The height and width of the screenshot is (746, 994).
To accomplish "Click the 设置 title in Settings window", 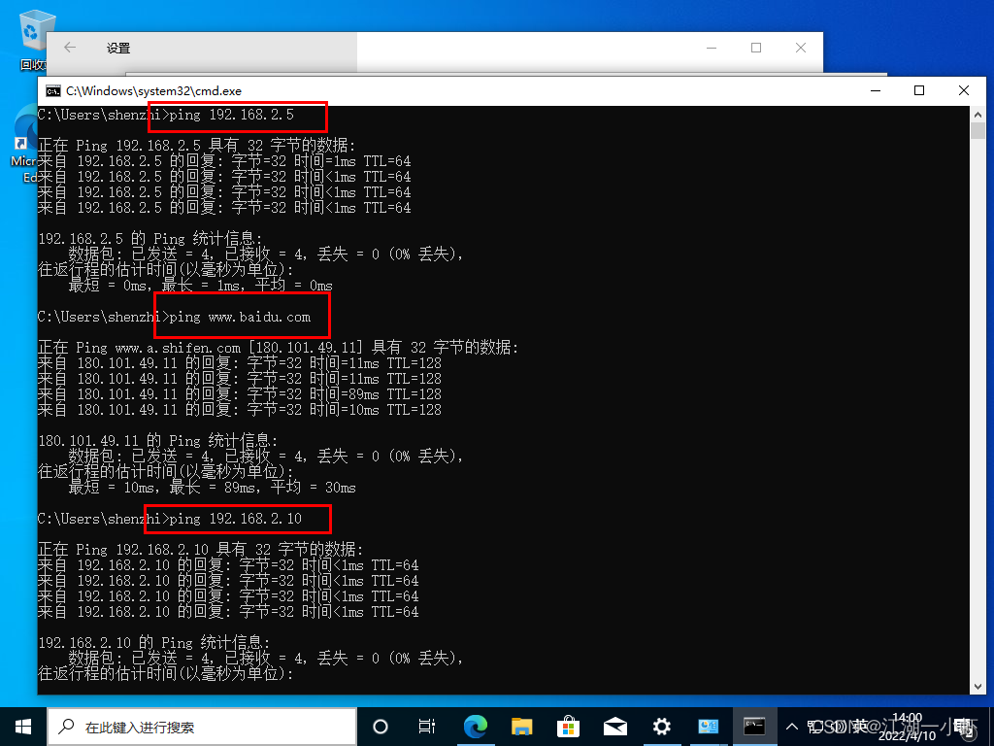I will tap(118, 49).
